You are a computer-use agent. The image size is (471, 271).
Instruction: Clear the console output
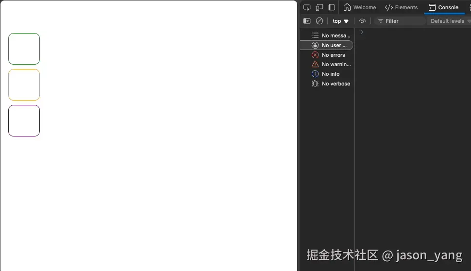(320, 21)
